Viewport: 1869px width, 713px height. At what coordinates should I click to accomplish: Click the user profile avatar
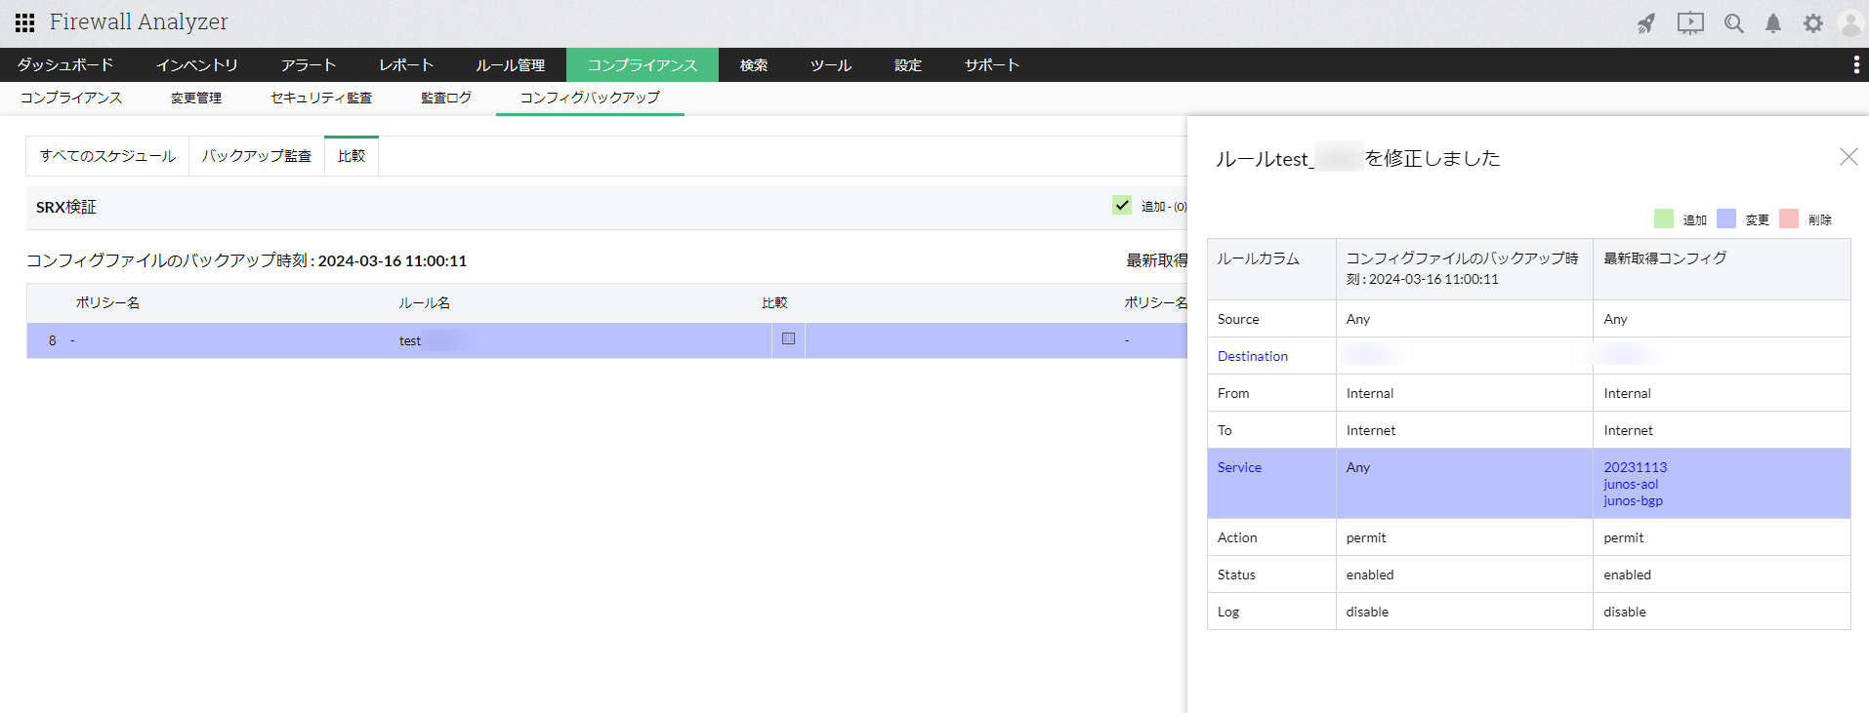[1850, 23]
